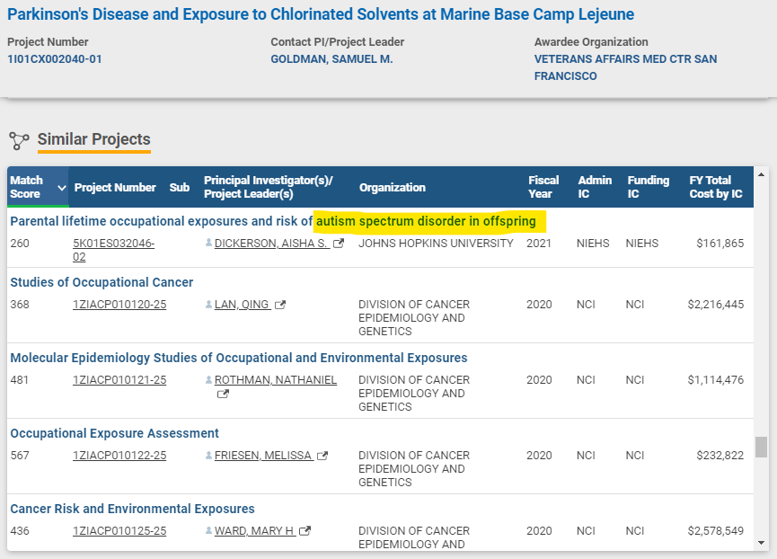The width and height of the screenshot is (777, 559).
Task: Click person icon beside Lan, Qing
Action: coord(208,305)
